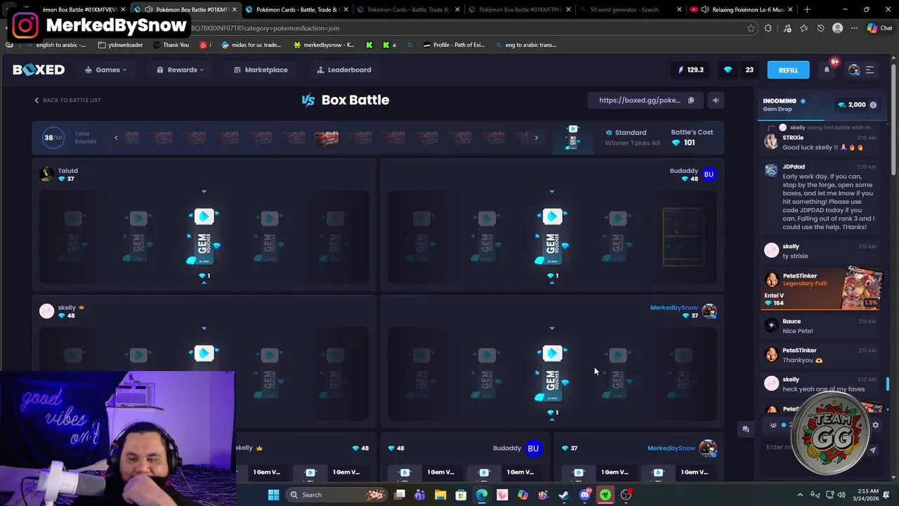Screen dimensions: 899x506
Task: Click JDPdad's chat username
Action: point(794,167)
